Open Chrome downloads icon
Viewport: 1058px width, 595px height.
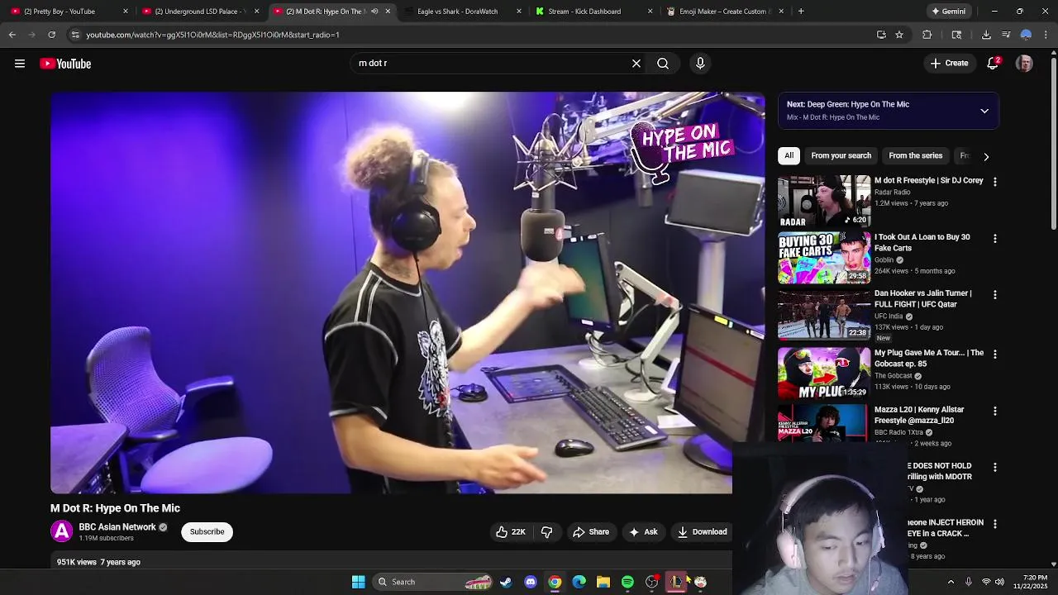[x=986, y=35]
